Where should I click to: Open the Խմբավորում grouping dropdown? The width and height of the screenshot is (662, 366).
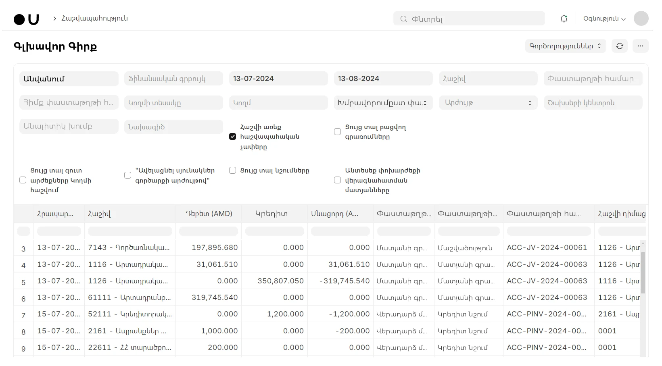[383, 103]
